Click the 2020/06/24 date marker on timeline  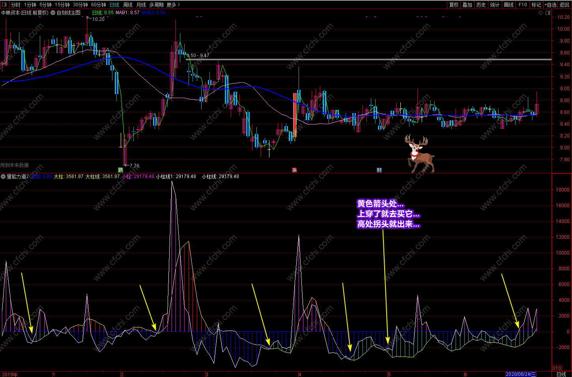tap(521, 374)
